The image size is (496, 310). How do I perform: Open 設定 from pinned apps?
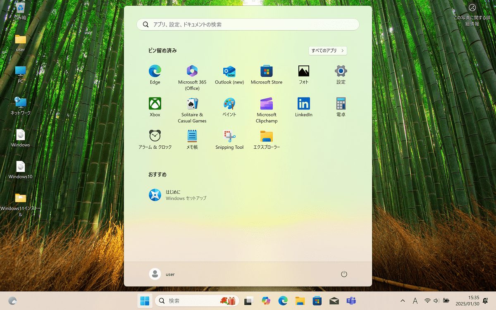[341, 75]
